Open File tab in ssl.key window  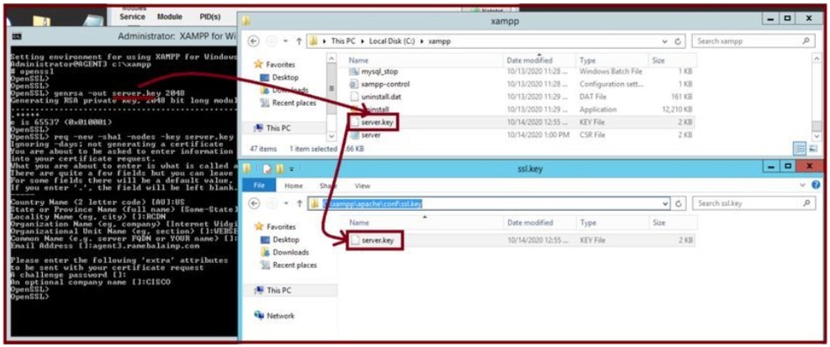pos(259,186)
